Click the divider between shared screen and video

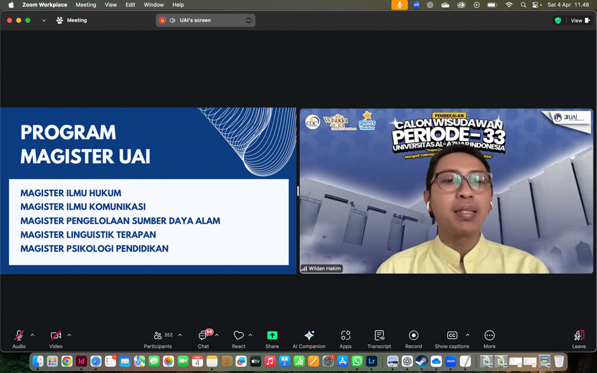coord(298,191)
